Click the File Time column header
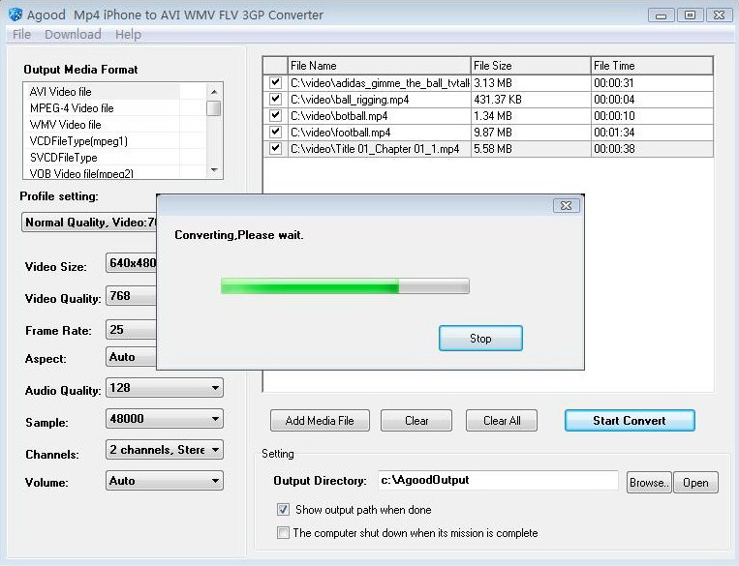 point(652,66)
